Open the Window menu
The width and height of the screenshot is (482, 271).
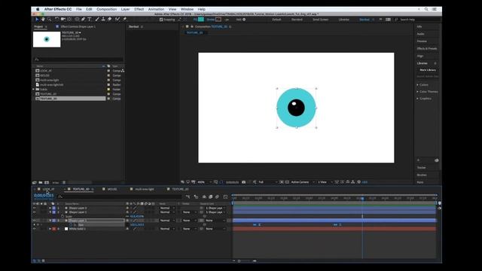[x=187, y=9]
